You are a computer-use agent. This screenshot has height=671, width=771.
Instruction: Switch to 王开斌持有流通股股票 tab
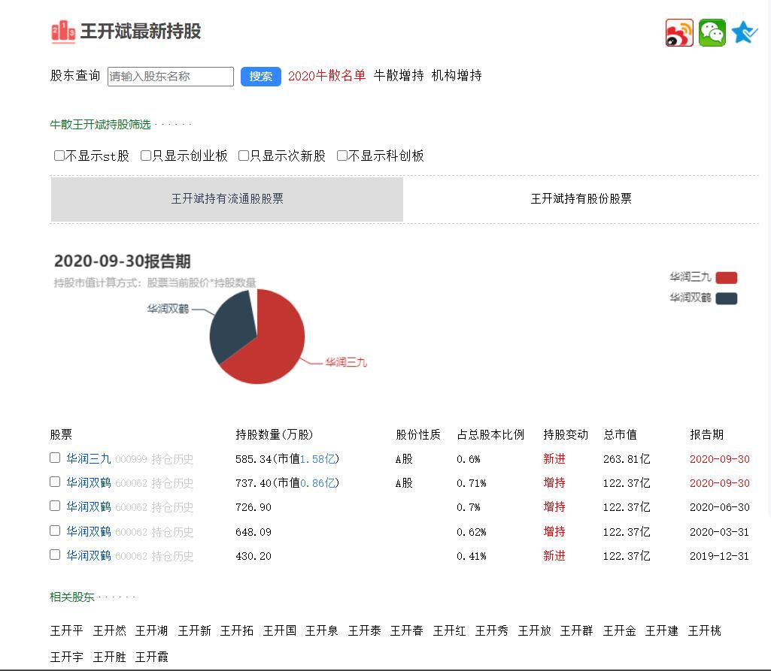coord(227,199)
